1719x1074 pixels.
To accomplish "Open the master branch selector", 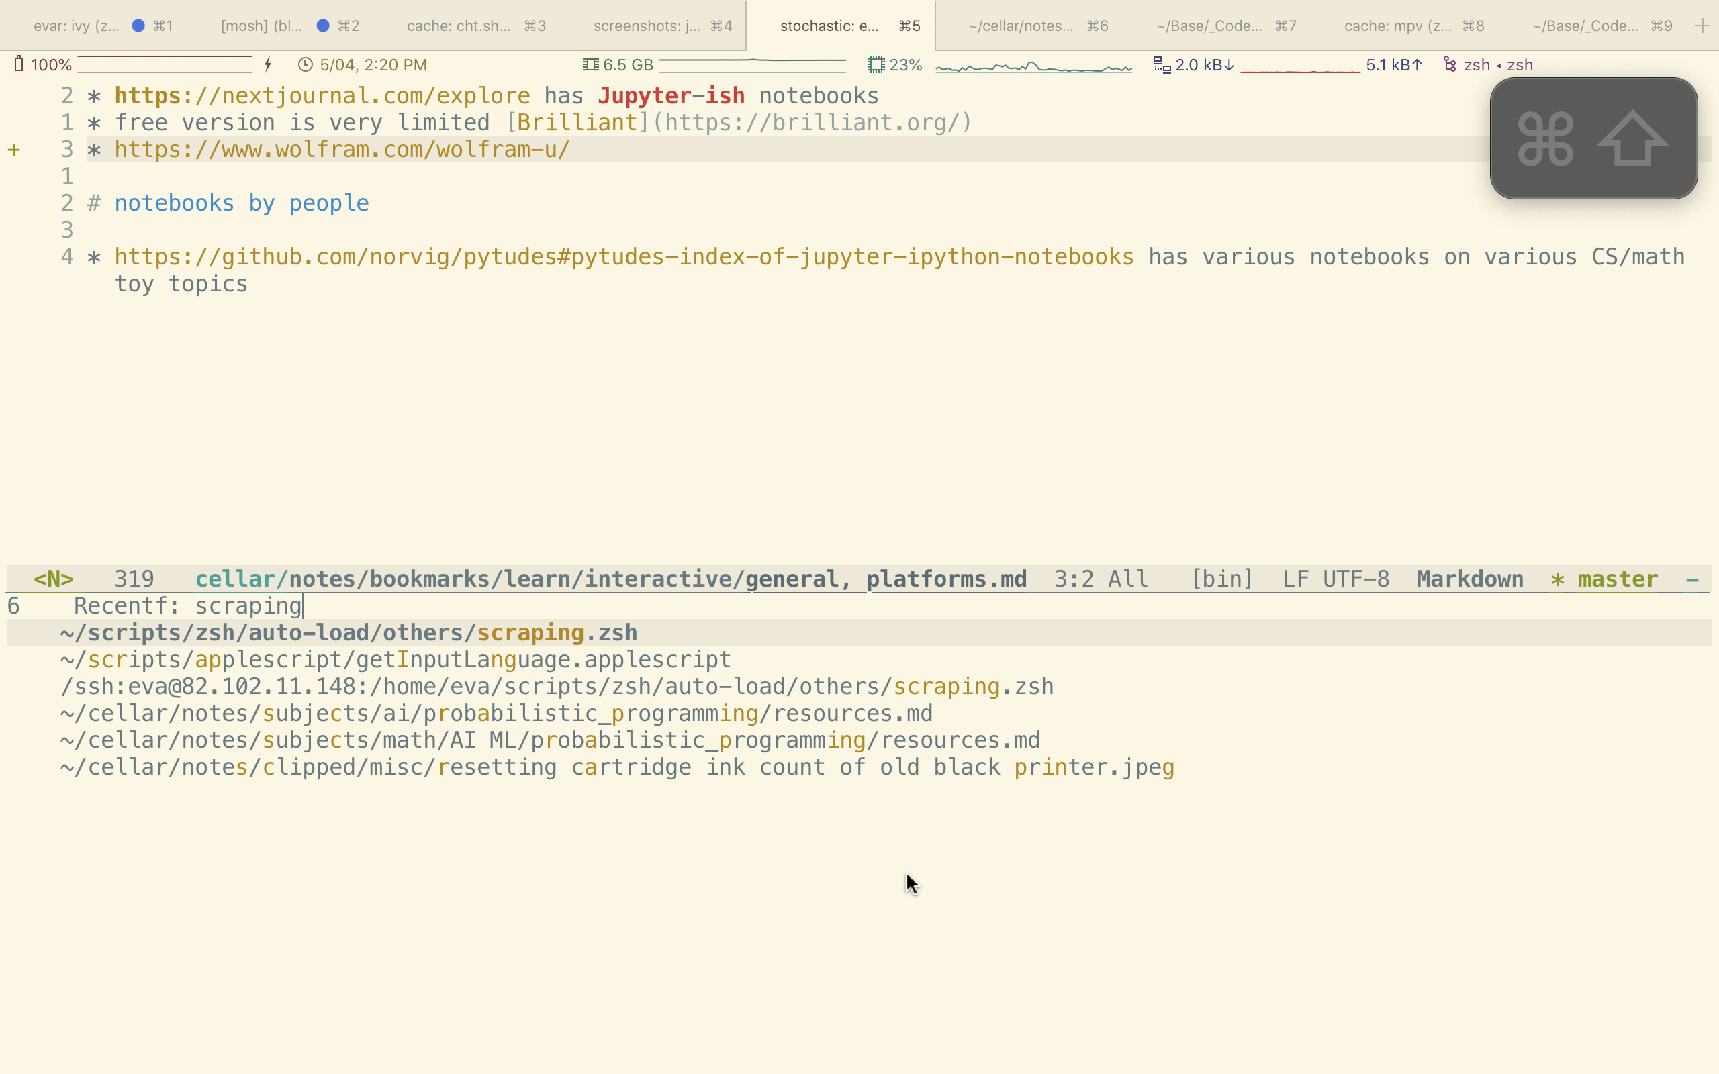I will 1617,579.
